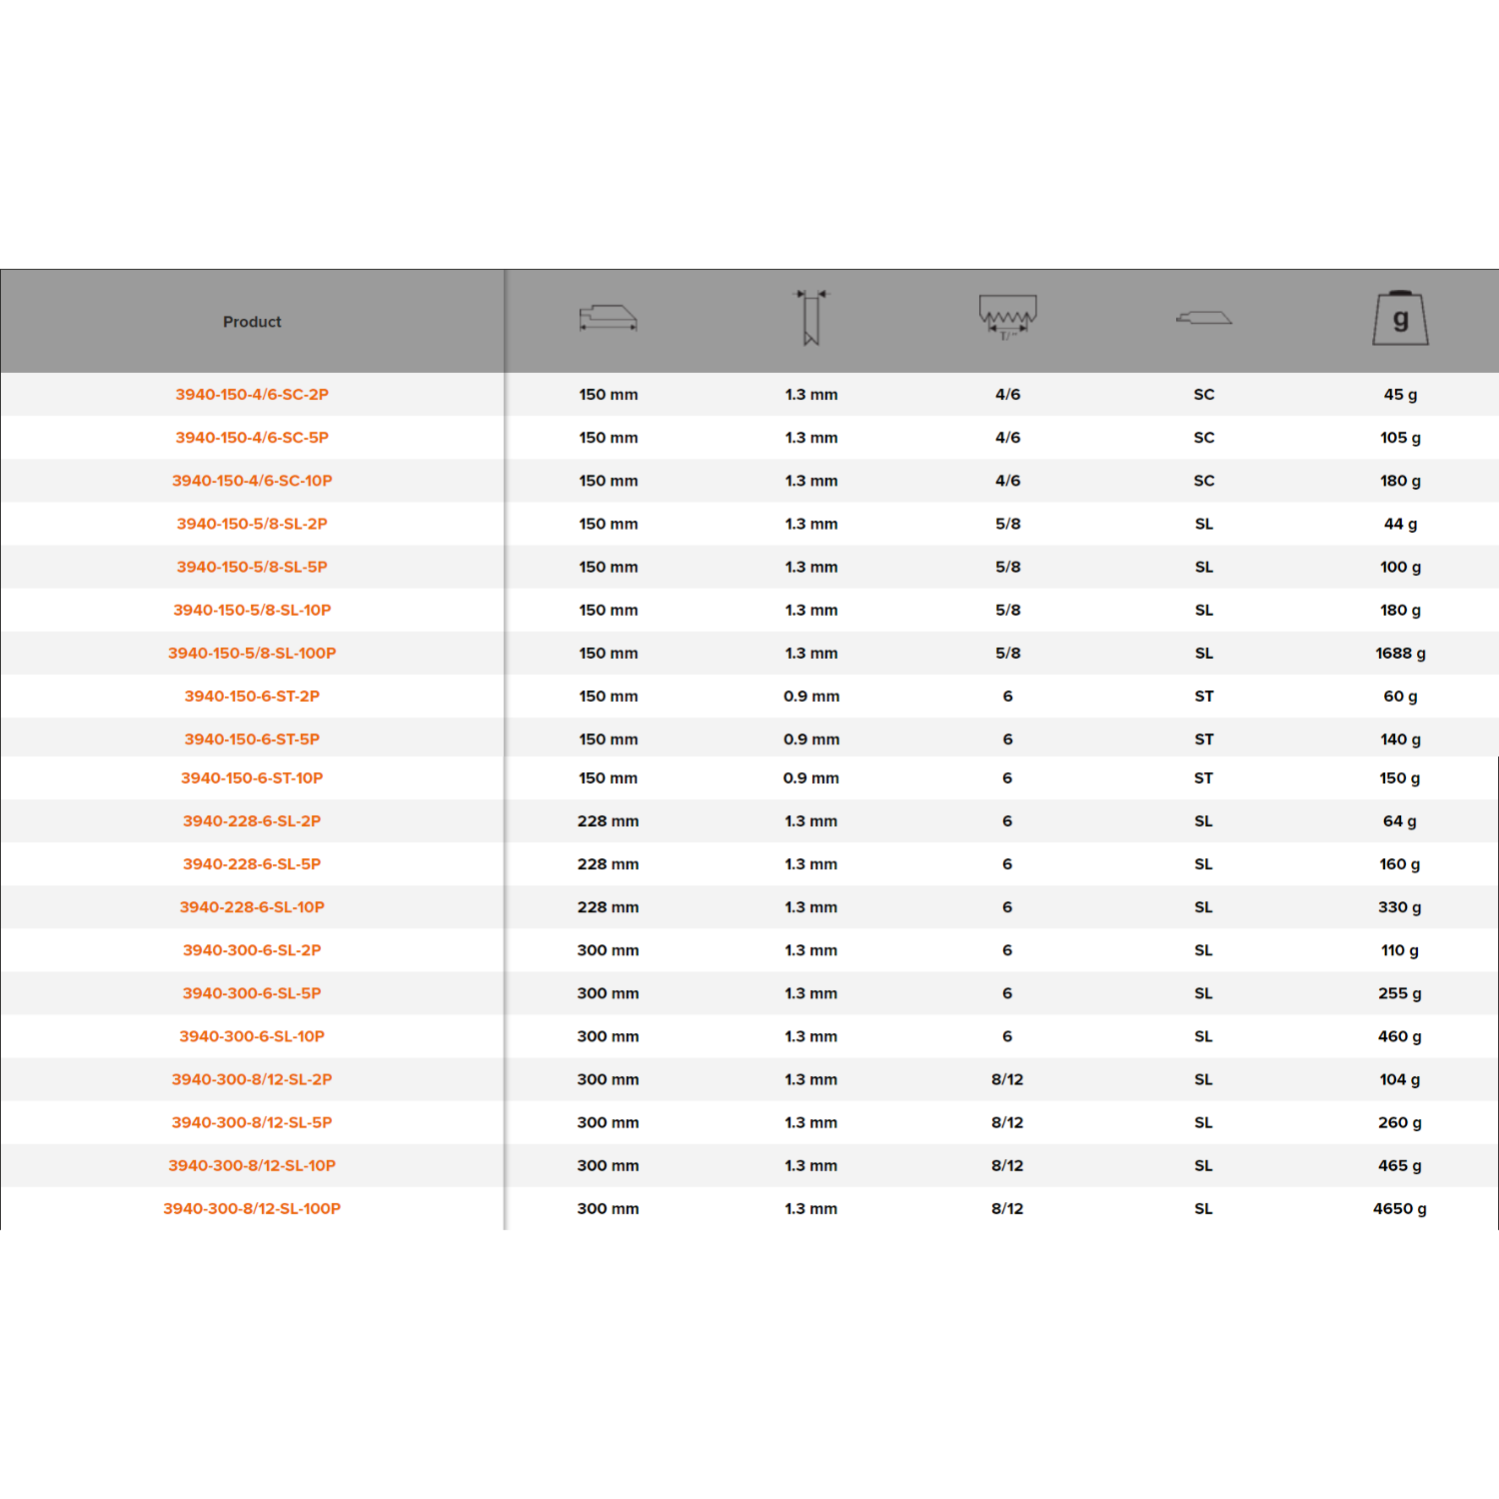Image resolution: width=1499 pixels, height=1499 pixels.
Task: Select product link 3940-300-8/12-SL-2P
Action: 252,1079
